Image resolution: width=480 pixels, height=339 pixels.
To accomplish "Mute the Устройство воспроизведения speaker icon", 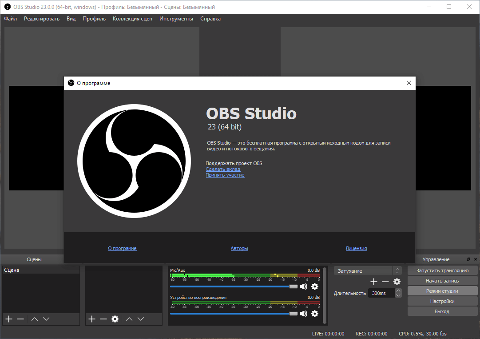I will (x=304, y=314).
